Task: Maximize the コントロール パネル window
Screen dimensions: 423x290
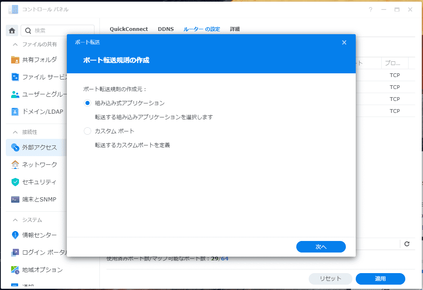Action: pyautogui.click(x=397, y=10)
